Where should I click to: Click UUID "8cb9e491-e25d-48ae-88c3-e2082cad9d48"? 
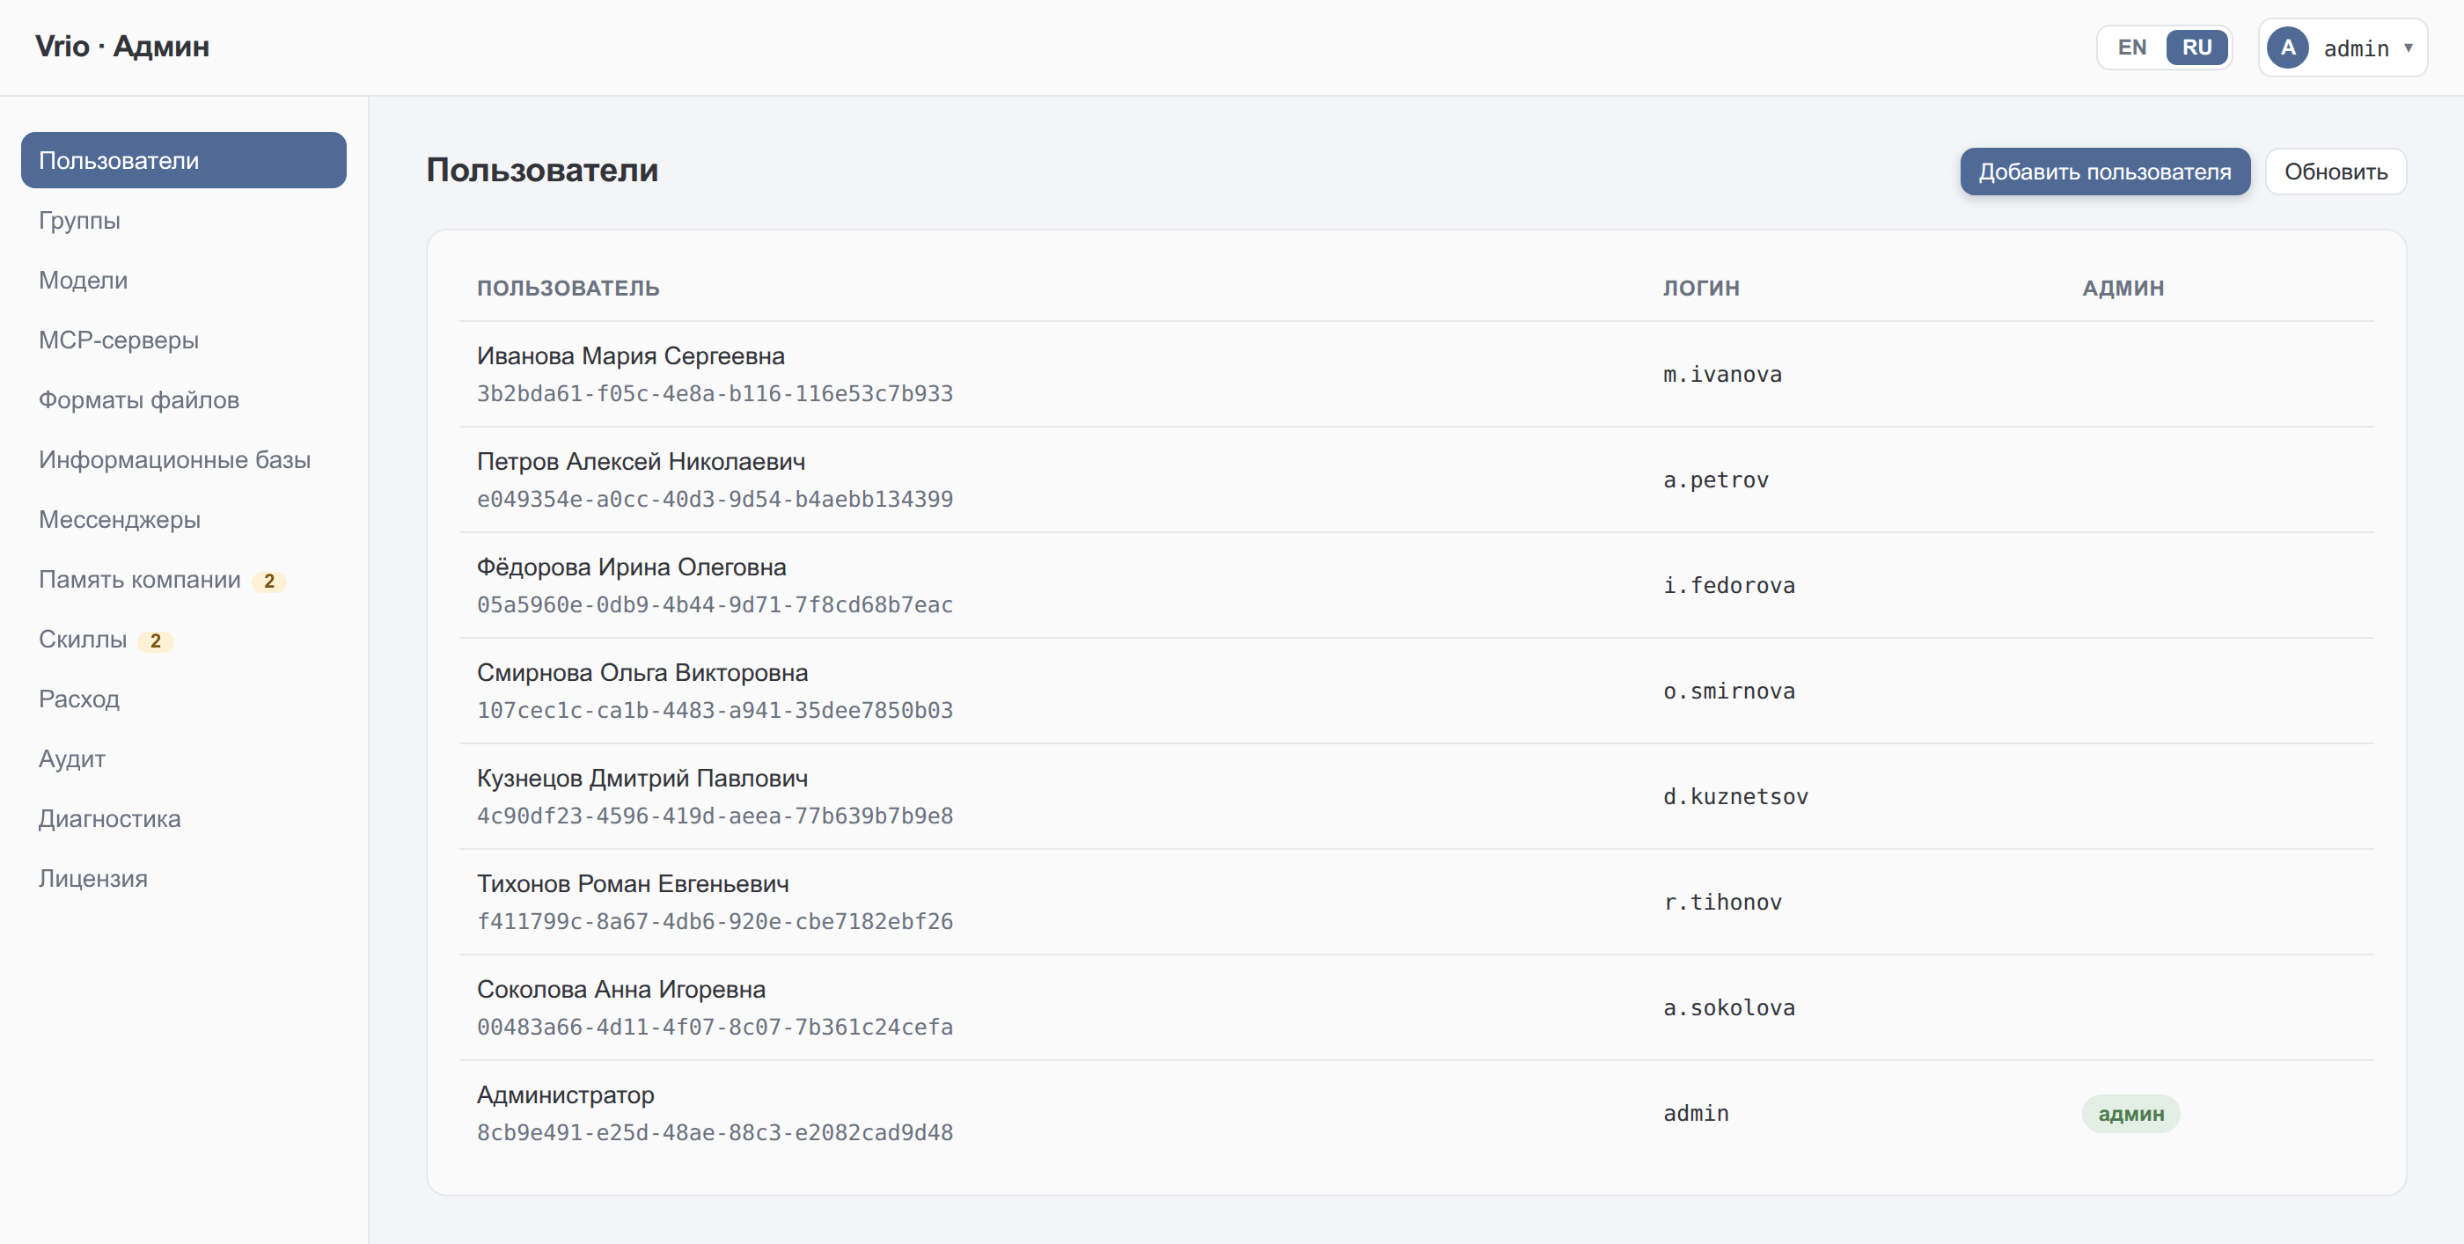[x=715, y=1133]
